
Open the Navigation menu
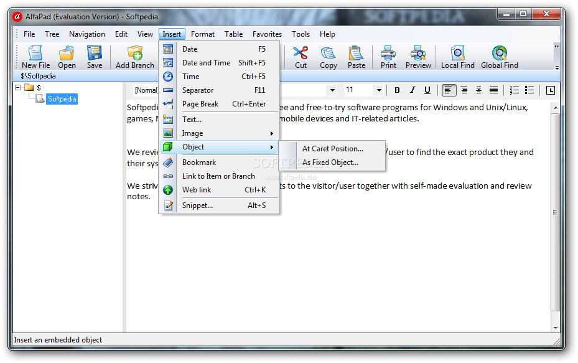[x=87, y=34]
